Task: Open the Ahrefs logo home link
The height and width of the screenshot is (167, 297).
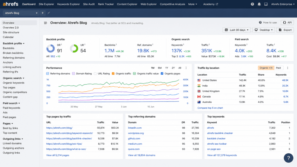Action: click(x=11, y=4)
